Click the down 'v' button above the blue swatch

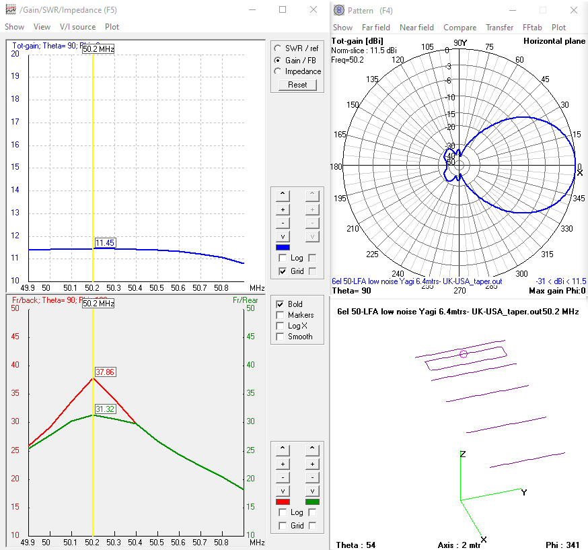[283, 236]
